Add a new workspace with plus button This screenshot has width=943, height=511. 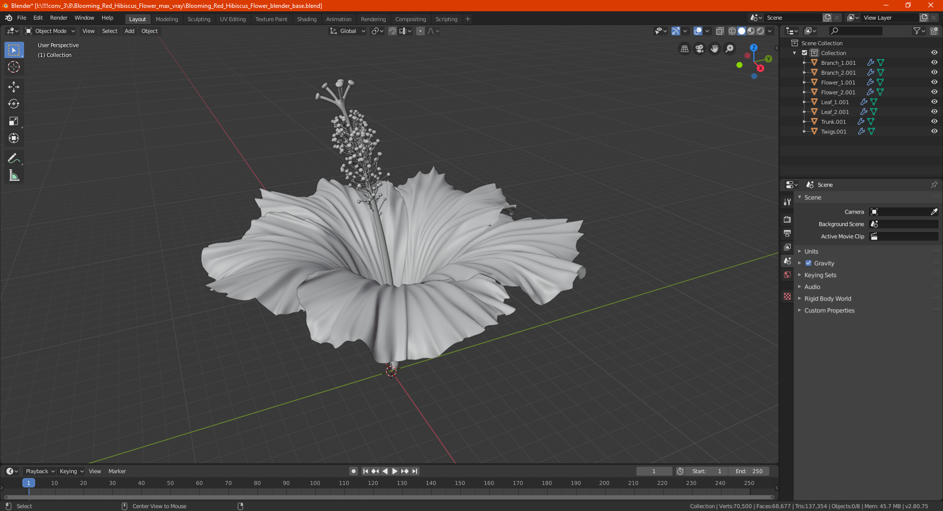click(468, 19)
